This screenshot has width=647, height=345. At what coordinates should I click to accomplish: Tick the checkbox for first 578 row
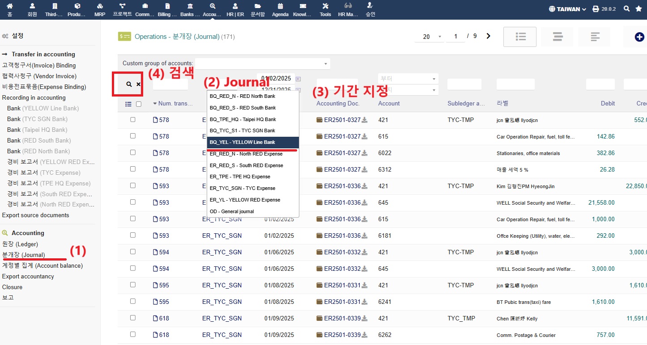[x=133, y=120]
